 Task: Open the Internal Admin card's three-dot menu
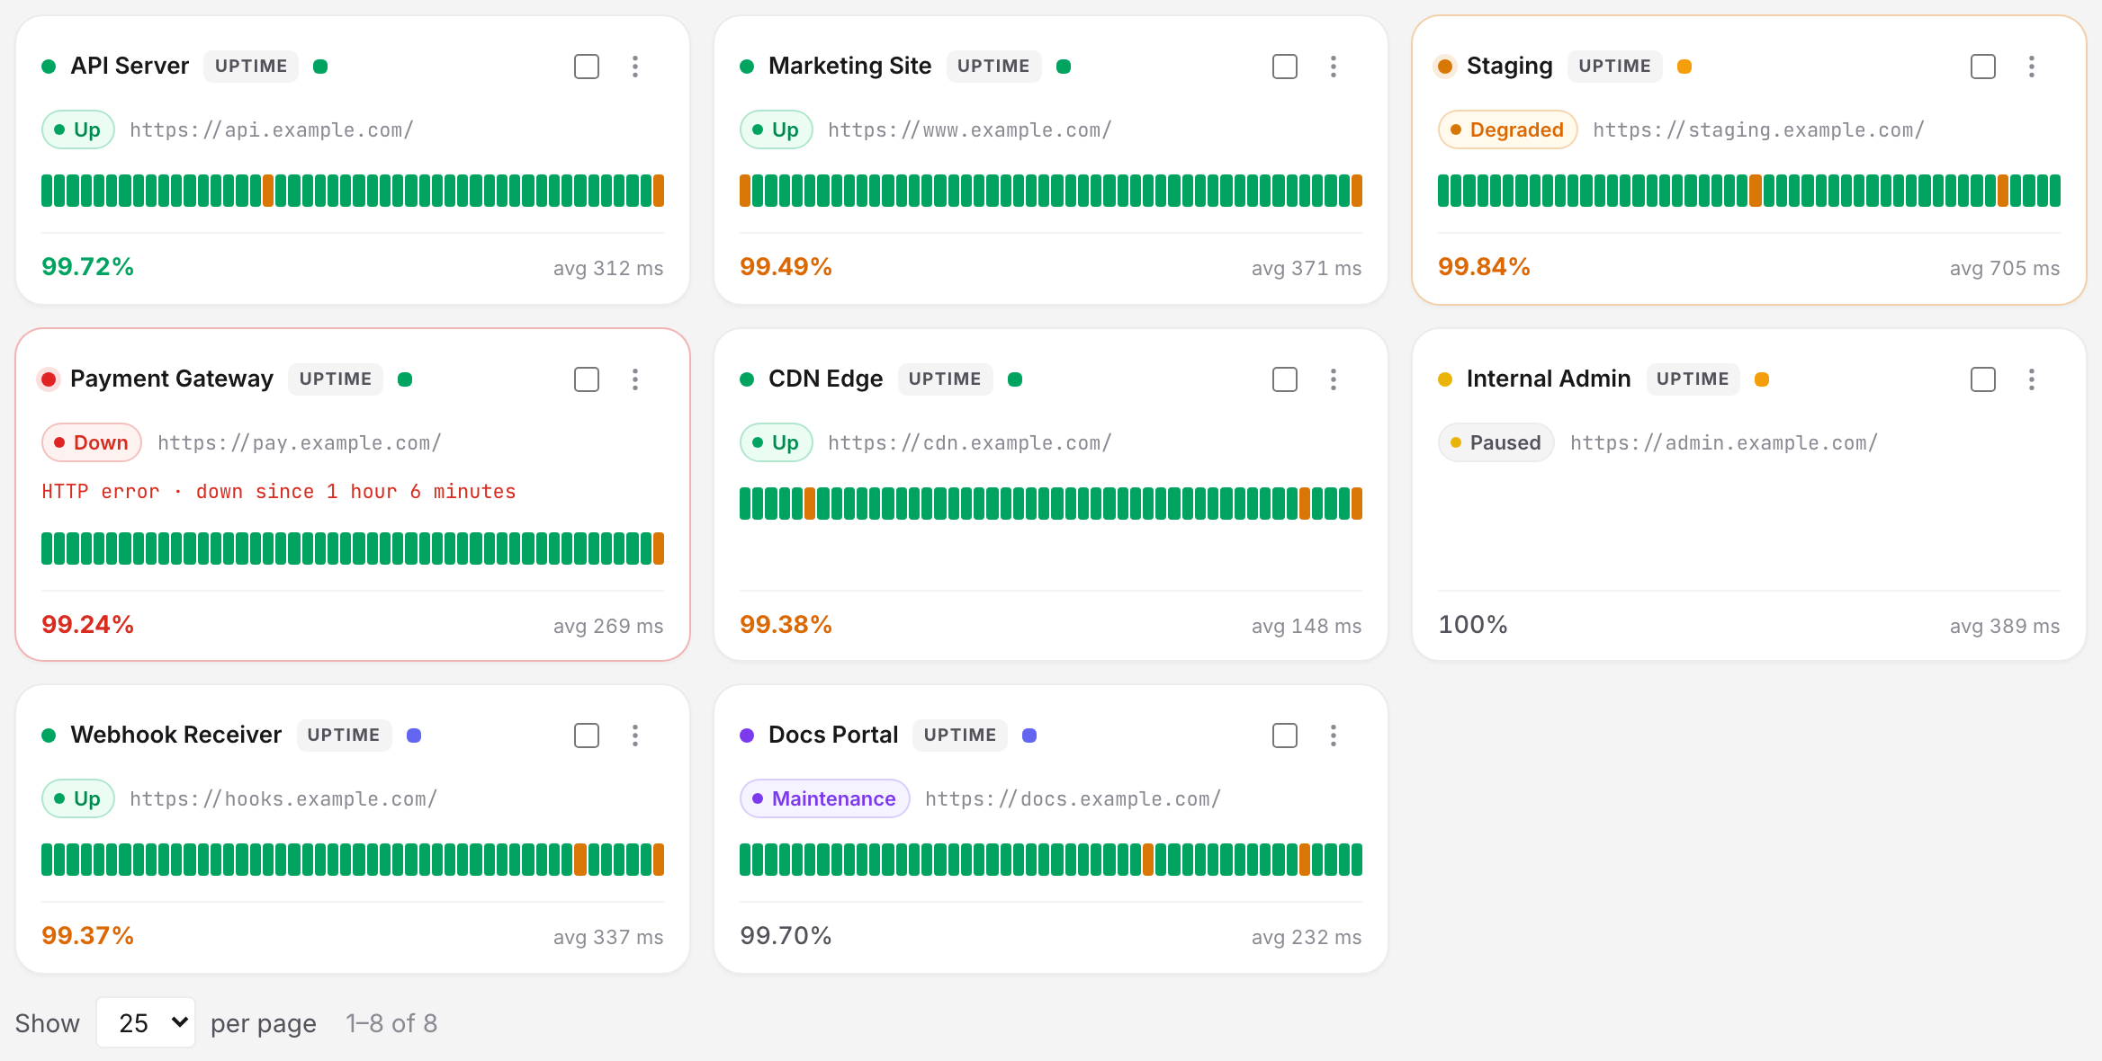[x=2032, y=379]
